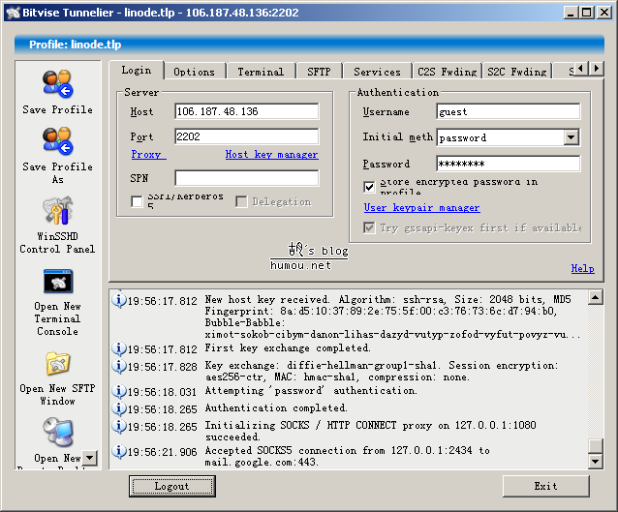
Task: Open the User keypair manager link
Action: [421, 207]
